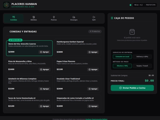The image size is (160, 120).
Task: Click the Placeres Kanban logo icon
Action: (x=7, y=5)
